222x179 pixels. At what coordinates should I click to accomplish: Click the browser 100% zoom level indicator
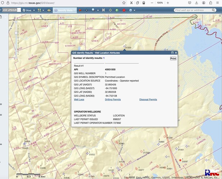click(160, 3)
